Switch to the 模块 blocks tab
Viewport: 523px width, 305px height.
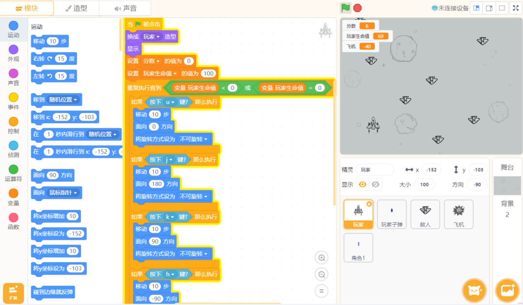pyautogui.click(x=27, y=8)
